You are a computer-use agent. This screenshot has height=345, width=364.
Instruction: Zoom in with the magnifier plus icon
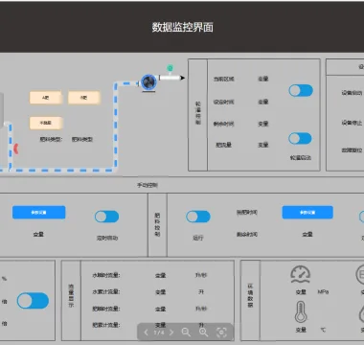(204, 333)
